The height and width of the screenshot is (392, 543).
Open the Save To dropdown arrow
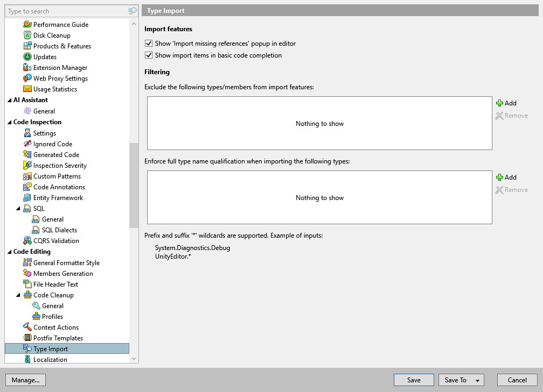pyautogui.click(x=477, y=380)
